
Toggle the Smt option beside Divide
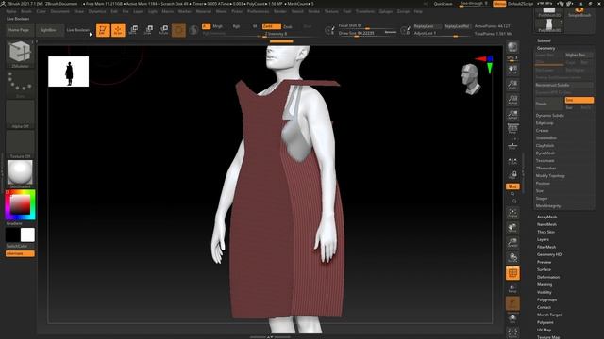(x=579, y=100)
